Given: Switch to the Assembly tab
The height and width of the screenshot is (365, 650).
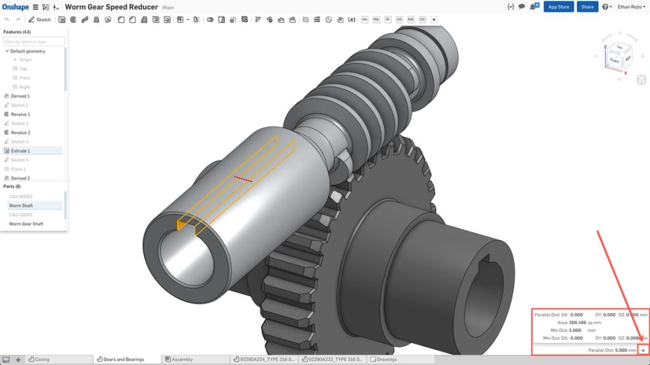Looking at the screenshot, I should (184, 359).
